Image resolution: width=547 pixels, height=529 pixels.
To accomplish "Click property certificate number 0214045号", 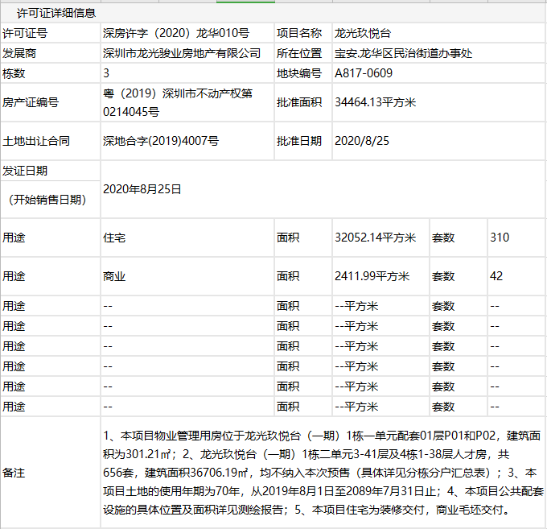I will 131,112.
